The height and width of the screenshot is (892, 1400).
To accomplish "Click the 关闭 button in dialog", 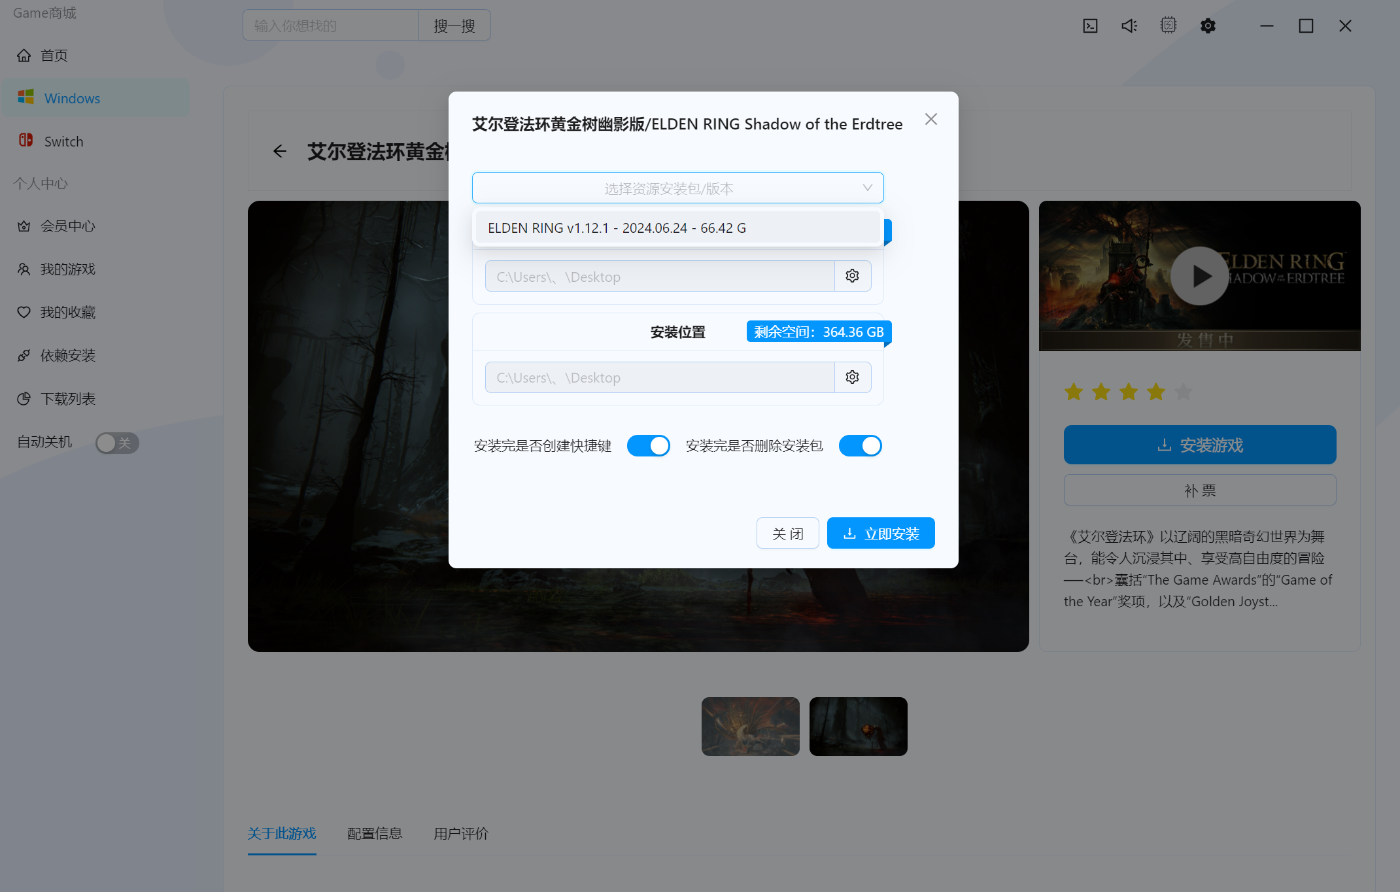I will point(788,534).
